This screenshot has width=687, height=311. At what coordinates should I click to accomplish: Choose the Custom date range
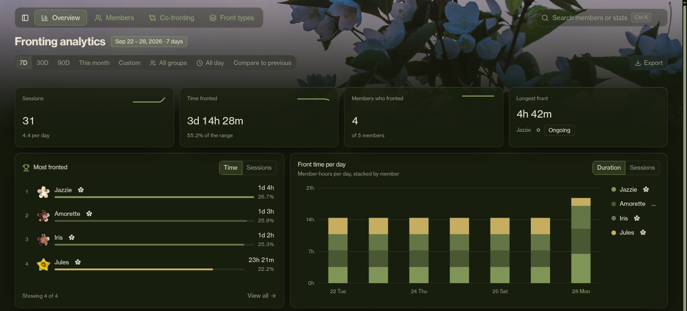[130, 63]
